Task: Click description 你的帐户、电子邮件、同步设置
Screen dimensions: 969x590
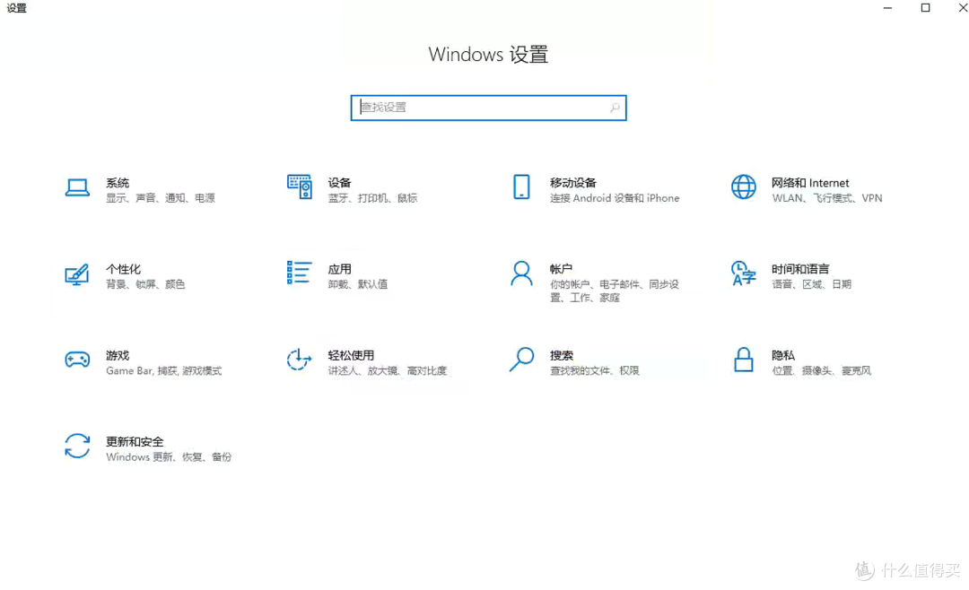Action: coord(615,291)
